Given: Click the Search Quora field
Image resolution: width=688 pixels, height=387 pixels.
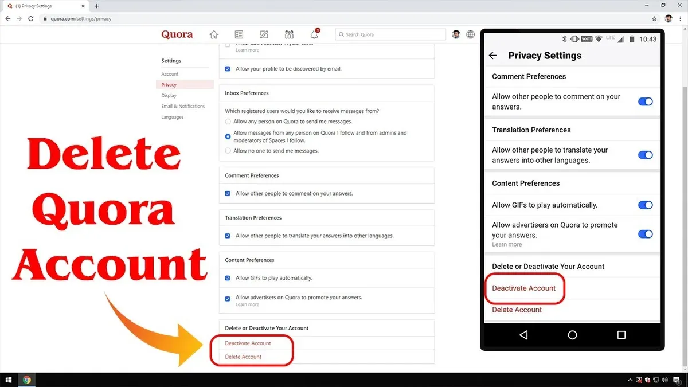Looking at the screenshot, I should [390, 34].
